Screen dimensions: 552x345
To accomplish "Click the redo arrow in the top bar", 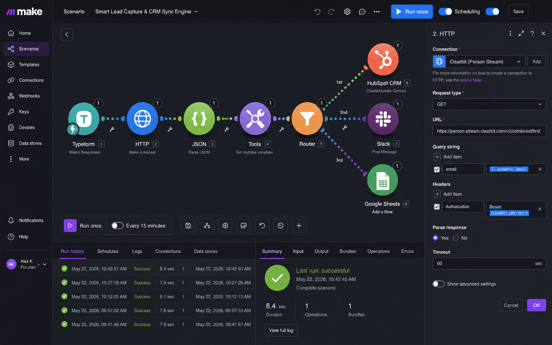I will click(331, 11).
